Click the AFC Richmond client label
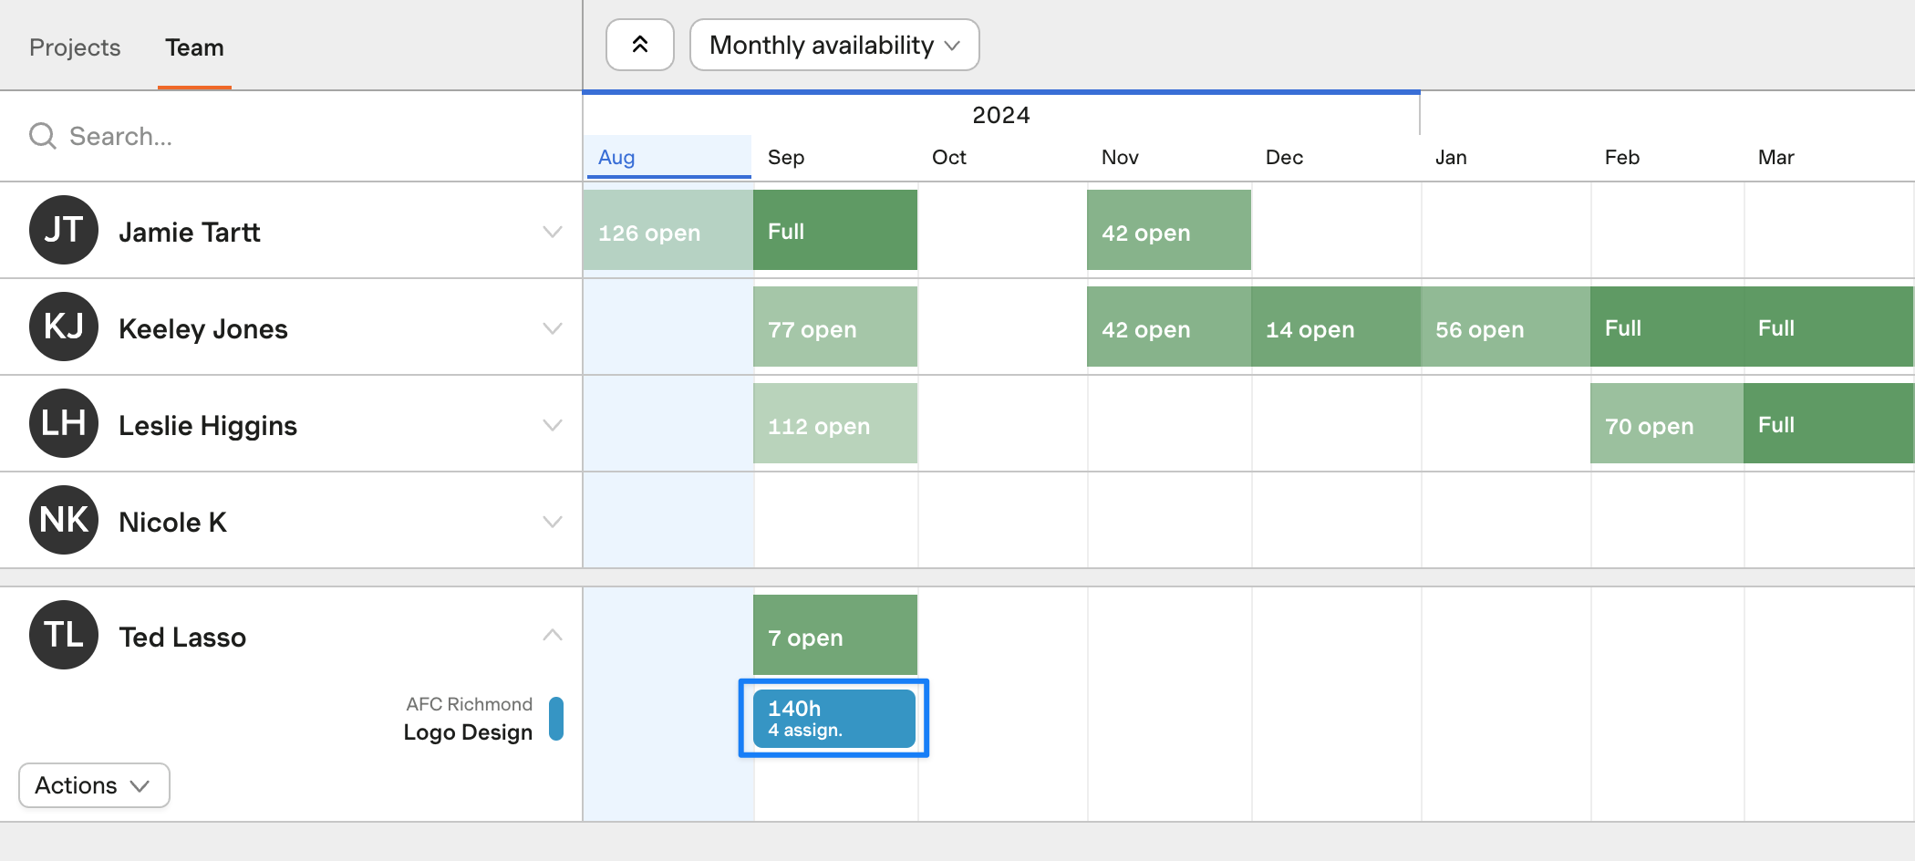Viewport: 1915px width, 861px height. [469, 704]
